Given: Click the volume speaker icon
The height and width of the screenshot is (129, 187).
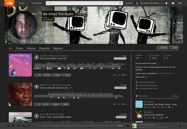Looking at the screenshot, I should [x=128, y=126].
